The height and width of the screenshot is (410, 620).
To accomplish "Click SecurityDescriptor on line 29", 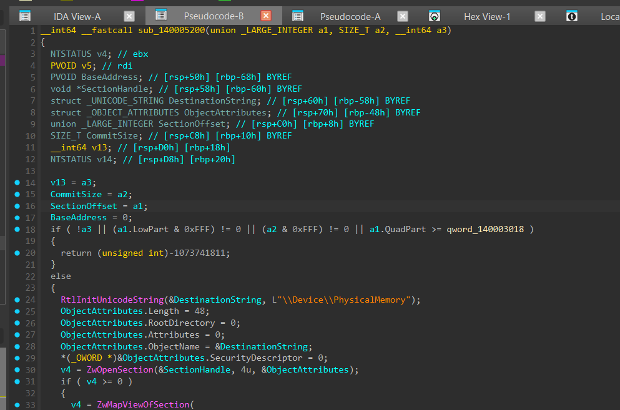I will tap(256, 358).
